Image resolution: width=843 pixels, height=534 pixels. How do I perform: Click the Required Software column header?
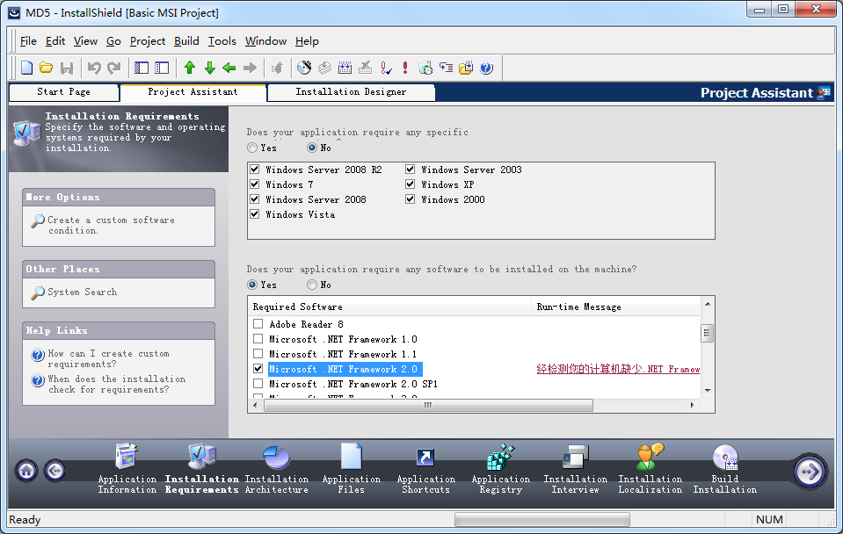[390, 307]
